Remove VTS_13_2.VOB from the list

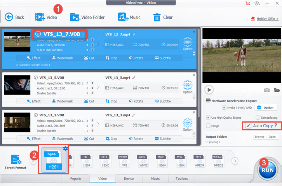194,112
